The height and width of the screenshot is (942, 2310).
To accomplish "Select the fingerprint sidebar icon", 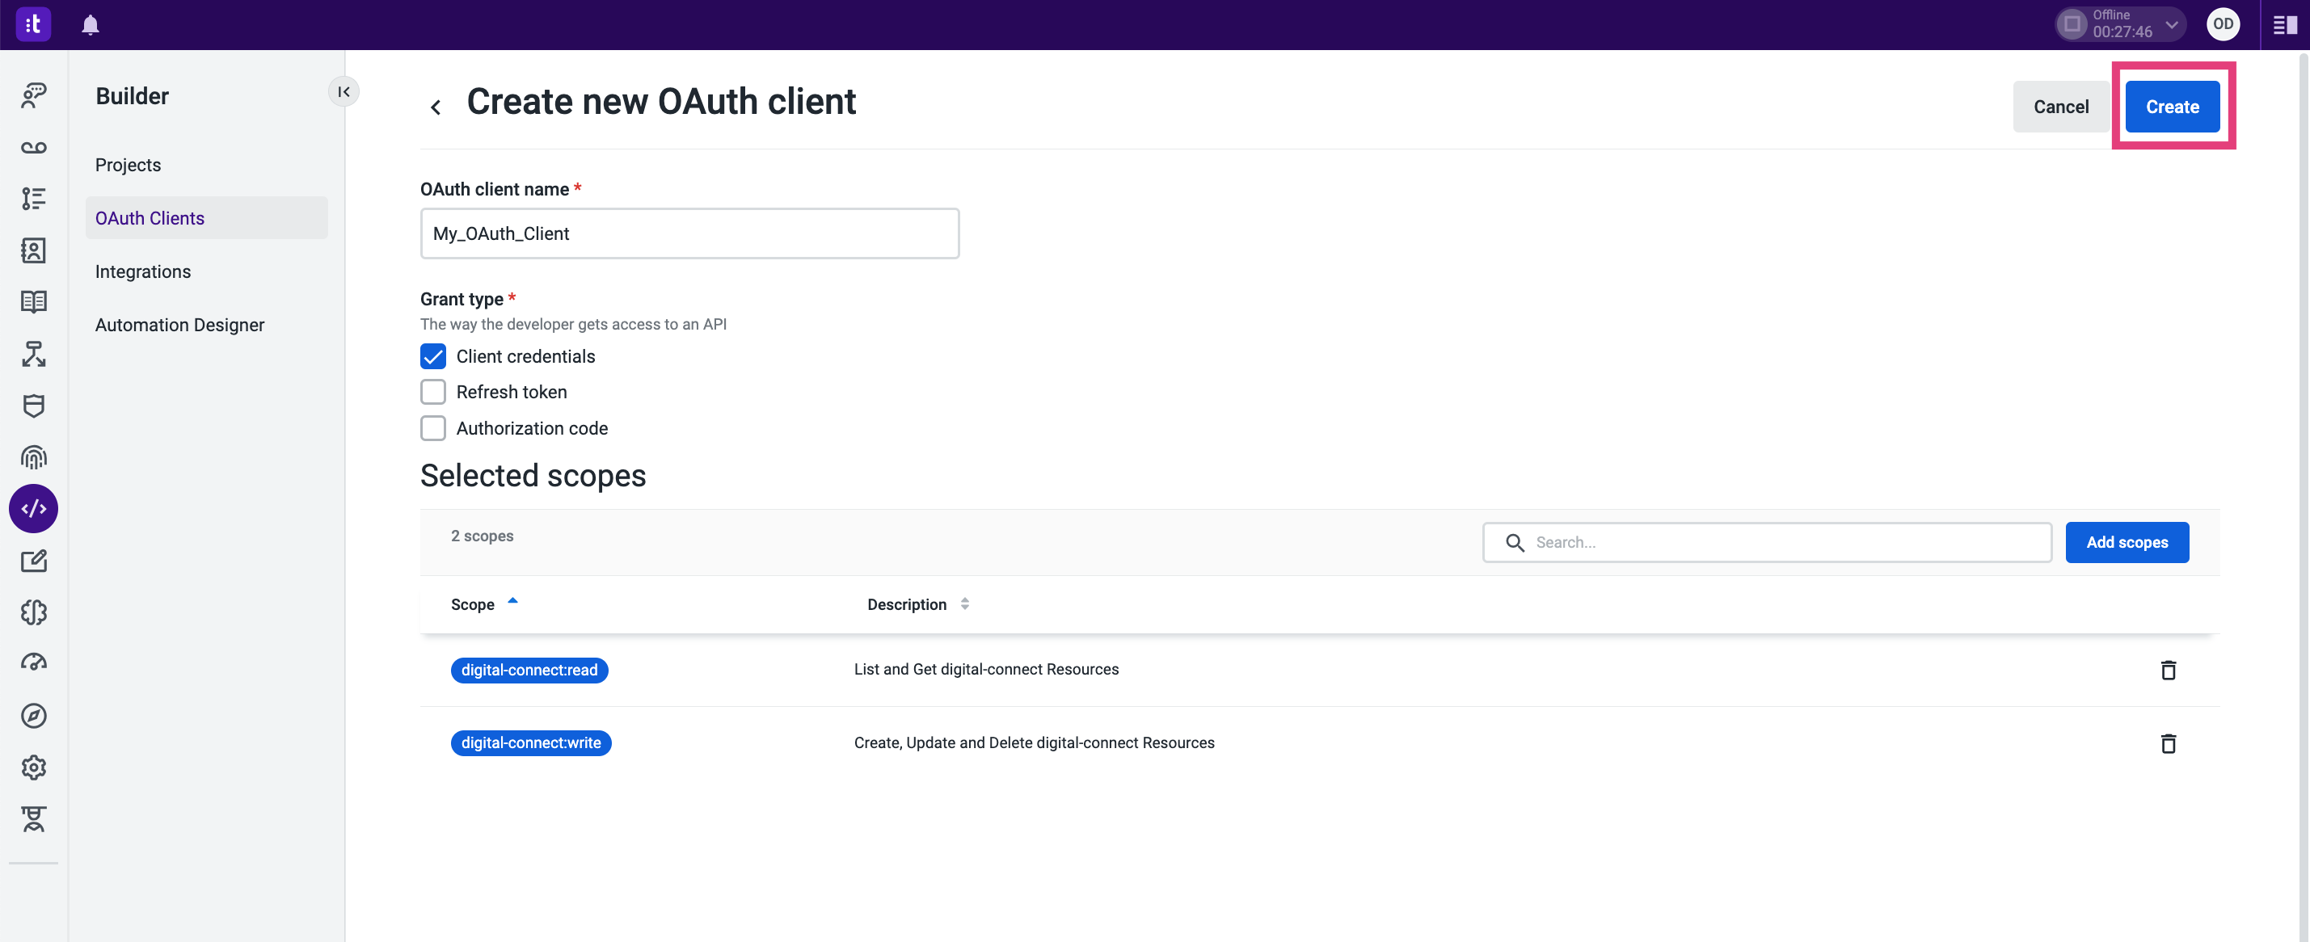I will (x=33, y=457).
